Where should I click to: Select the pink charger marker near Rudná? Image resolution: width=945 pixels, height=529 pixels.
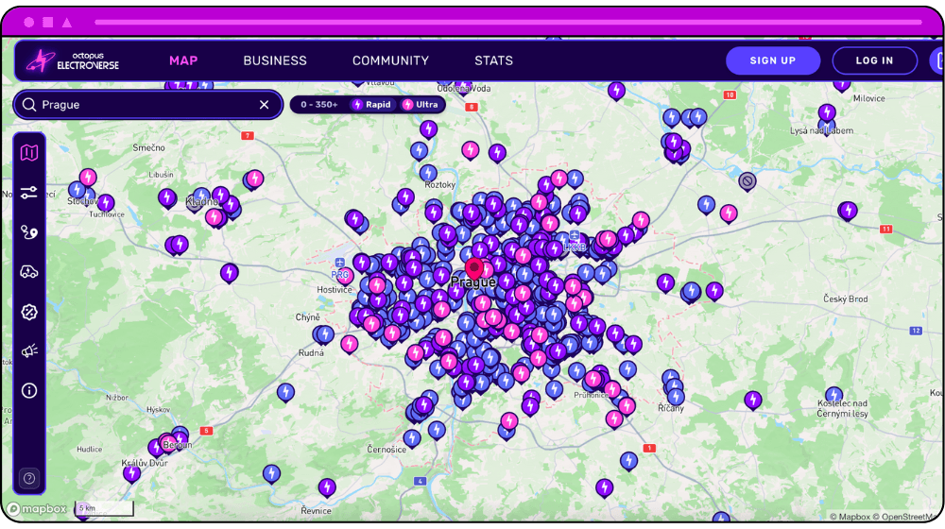(349, 345)
